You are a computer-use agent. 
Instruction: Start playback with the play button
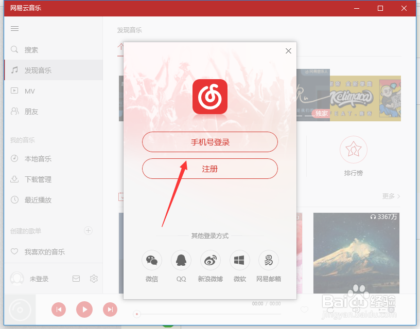point(84,309)
